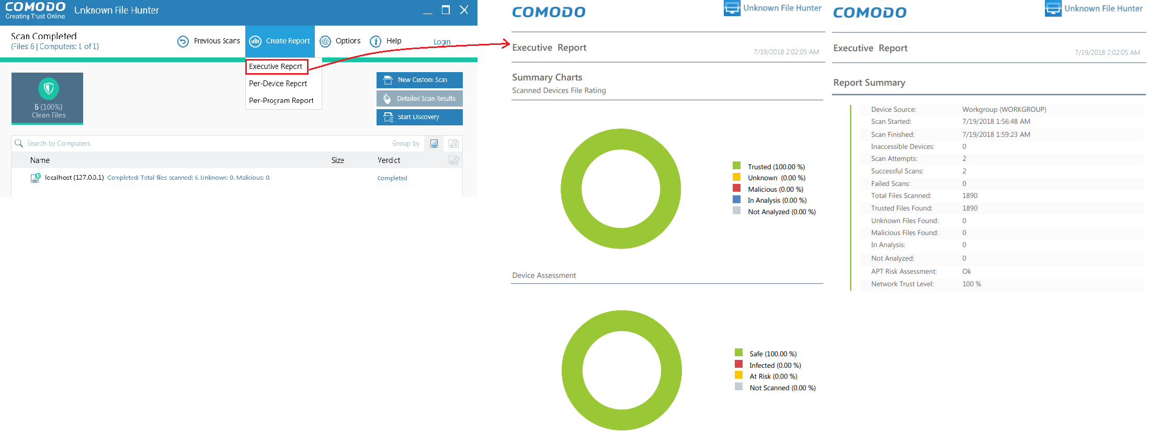1149x432 pixels.
Task: Sort by the Name column header
Action: 40,160
